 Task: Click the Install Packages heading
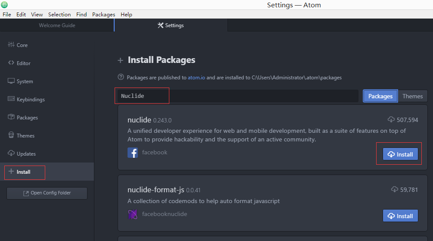[x=162, y=60]
